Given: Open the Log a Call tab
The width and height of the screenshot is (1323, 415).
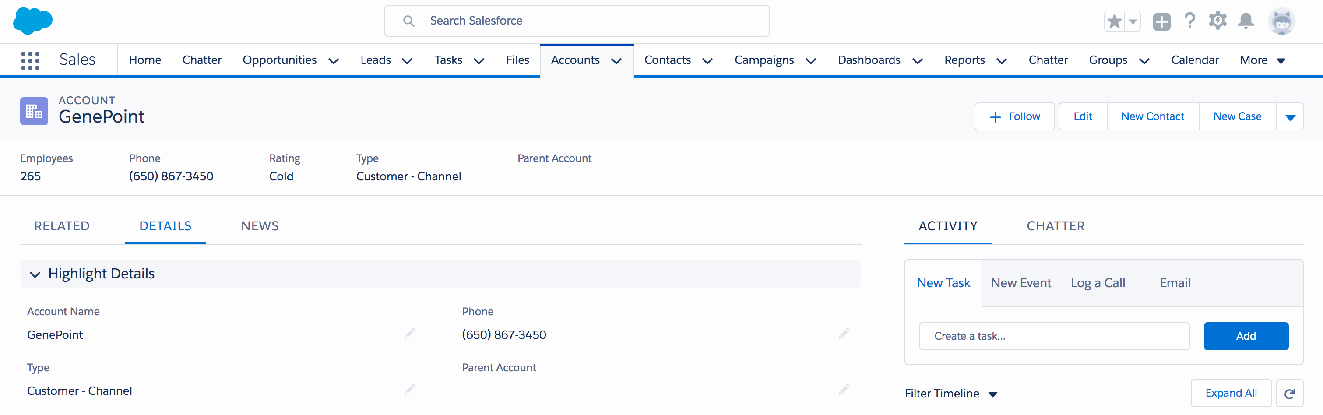Looking at the screenshot, I should [1098, 283].
